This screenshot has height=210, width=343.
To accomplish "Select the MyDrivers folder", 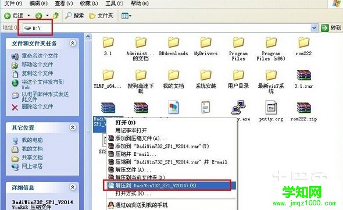I will pos(206,46).
